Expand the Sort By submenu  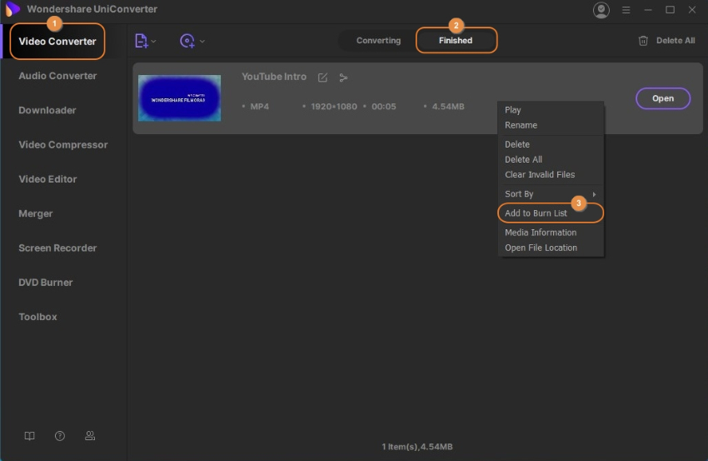click(x=550, y=194)
